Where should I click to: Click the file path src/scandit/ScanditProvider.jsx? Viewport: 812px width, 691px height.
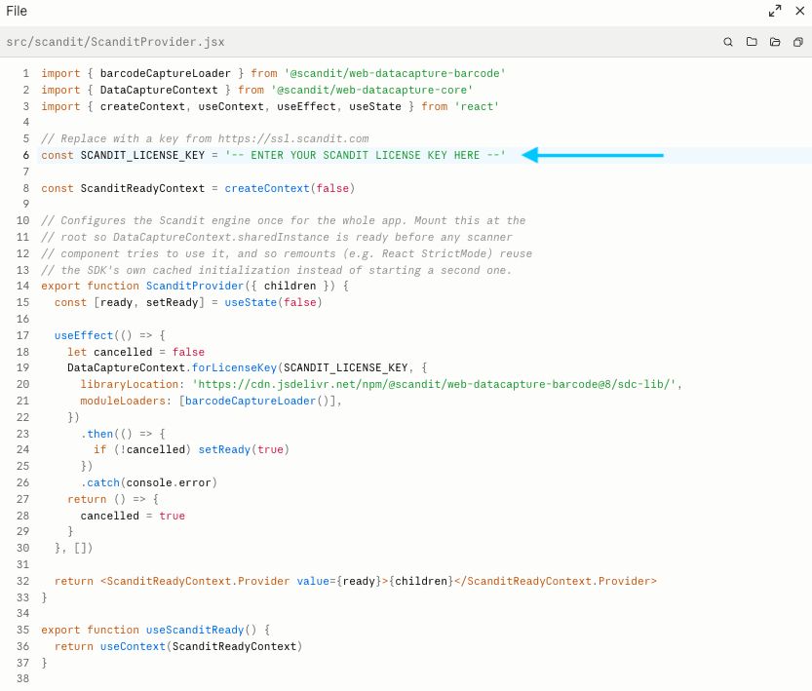pyautogui.click(x=115, y=42)
